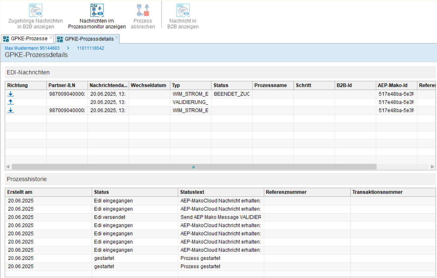Click the Prozessname column header

click(x=273, y=85)
